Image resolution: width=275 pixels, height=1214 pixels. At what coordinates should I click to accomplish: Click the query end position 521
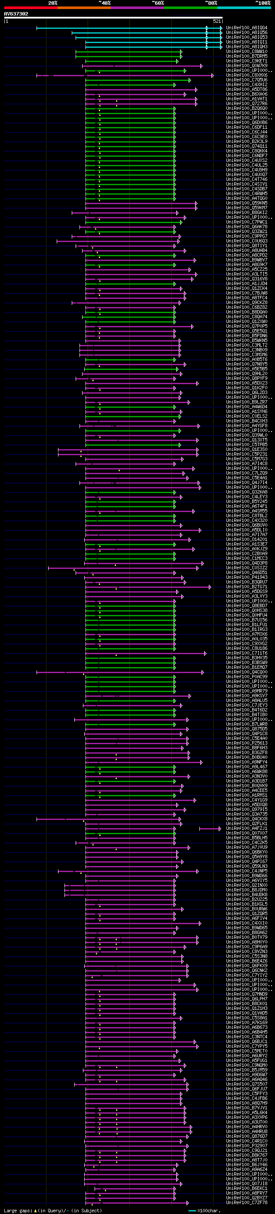tap(217, 21)
